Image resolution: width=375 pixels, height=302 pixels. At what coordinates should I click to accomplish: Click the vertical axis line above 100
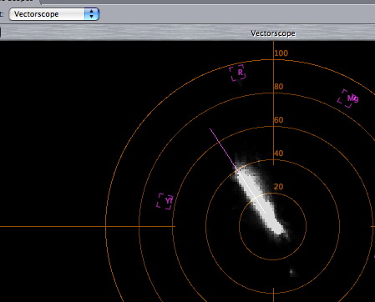point(274,45)
